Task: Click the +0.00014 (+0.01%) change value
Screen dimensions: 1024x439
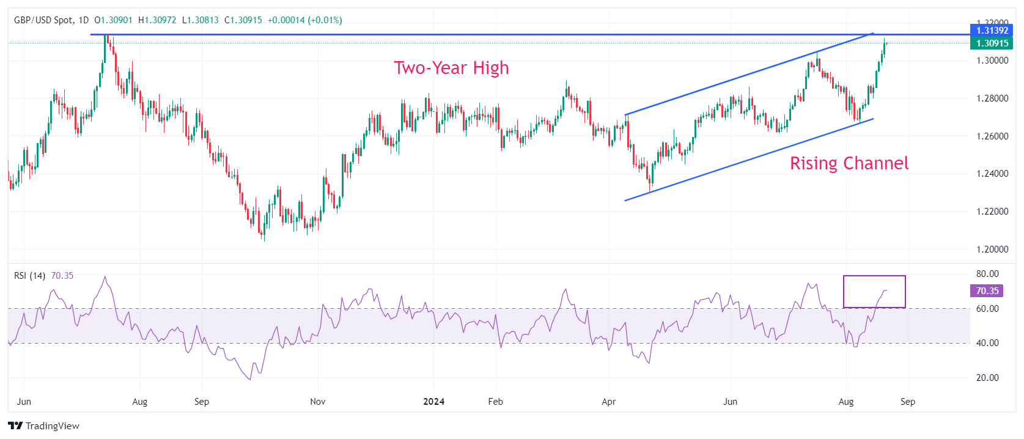Action: 305,20
